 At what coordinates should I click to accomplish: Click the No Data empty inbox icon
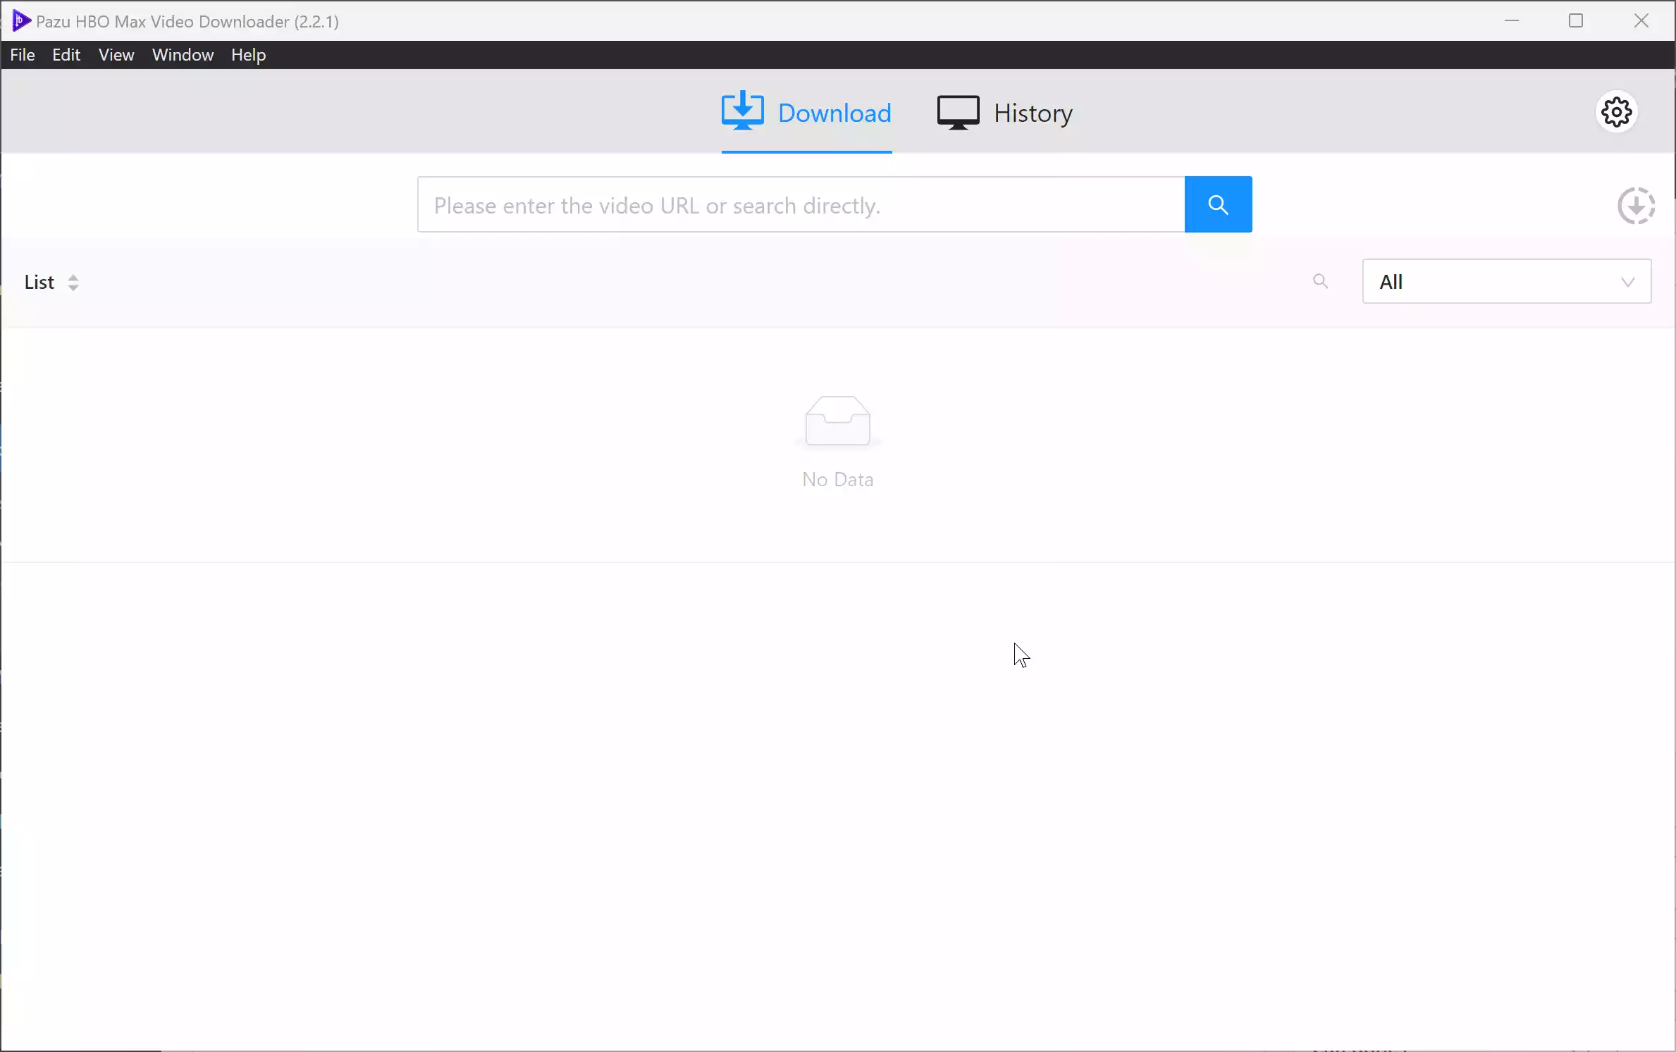[x=837, y=421]
